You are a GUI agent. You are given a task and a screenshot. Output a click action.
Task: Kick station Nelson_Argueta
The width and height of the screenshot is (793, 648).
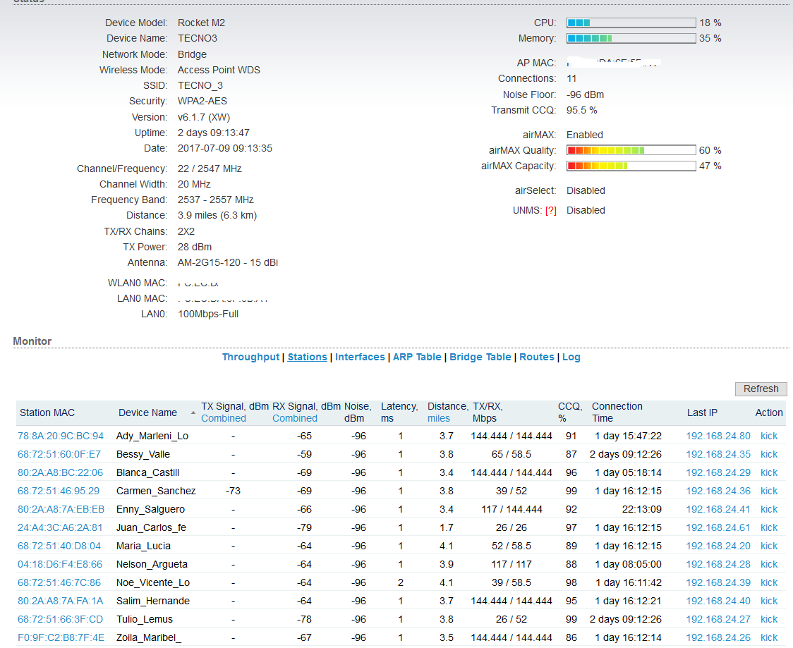click(x=769, y=564)
